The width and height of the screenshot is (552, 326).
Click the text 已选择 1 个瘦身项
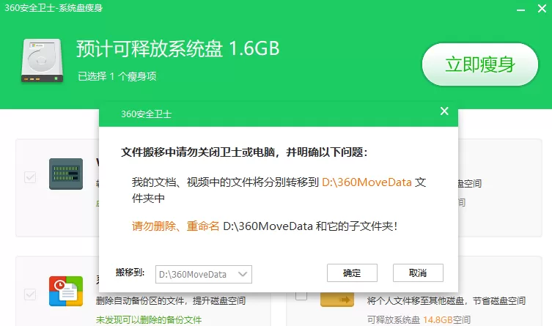117,76
